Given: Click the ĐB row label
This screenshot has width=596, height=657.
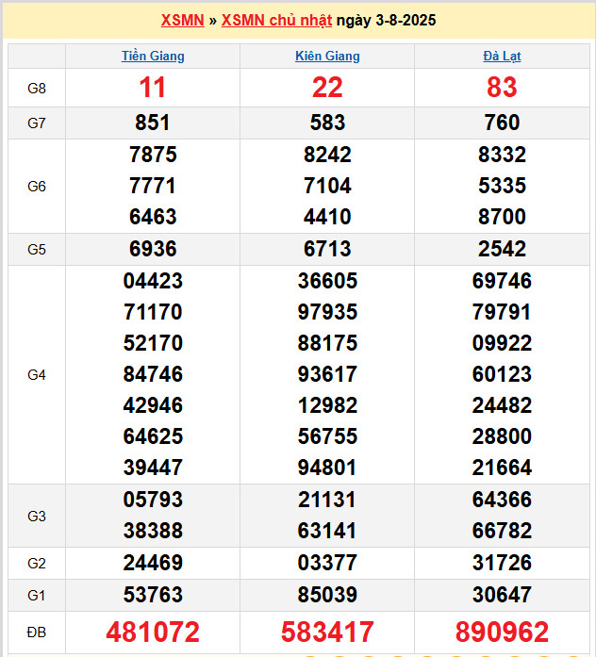Looking at the screenshot, I should (37, 632).
